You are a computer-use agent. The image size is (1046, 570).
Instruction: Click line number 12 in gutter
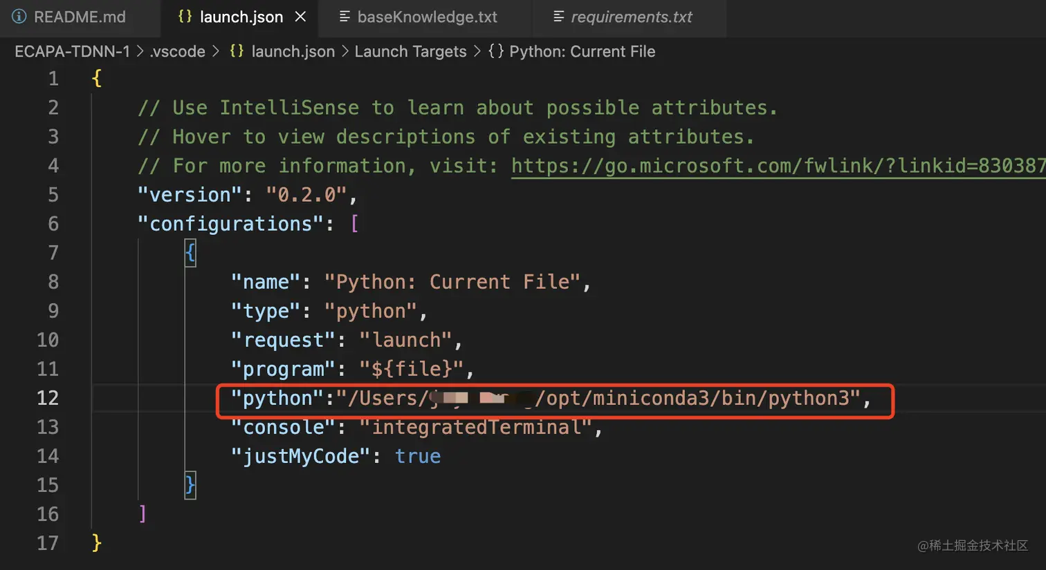48,398
